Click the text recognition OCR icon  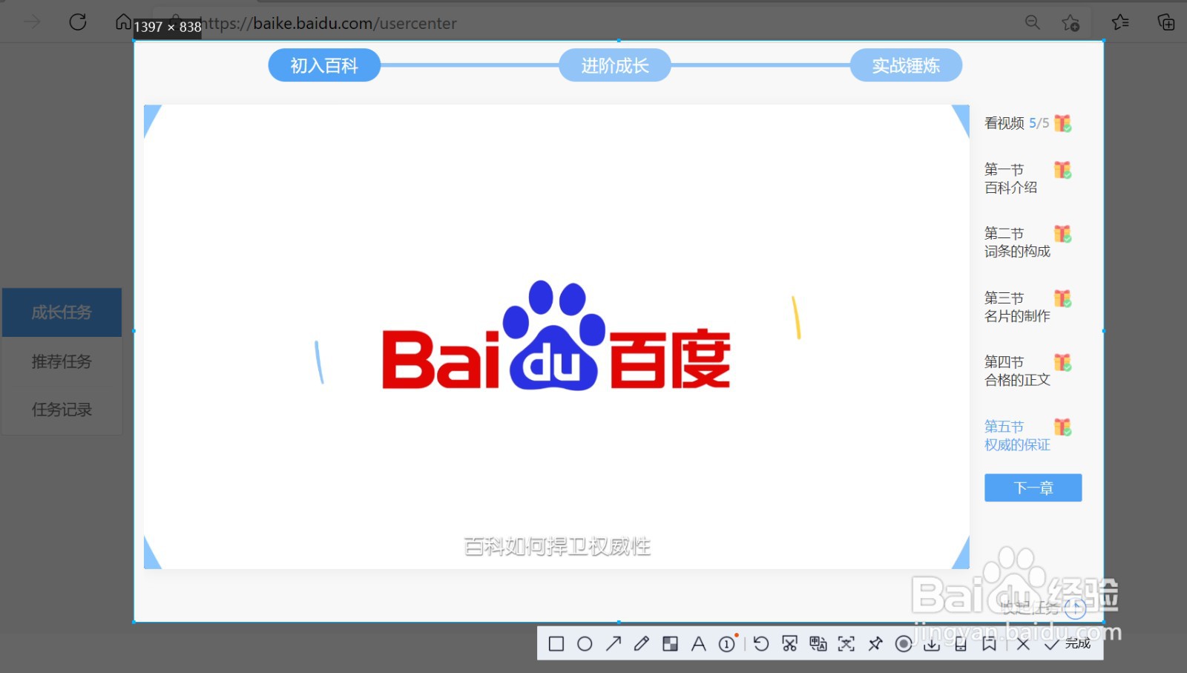click(846, 643)
